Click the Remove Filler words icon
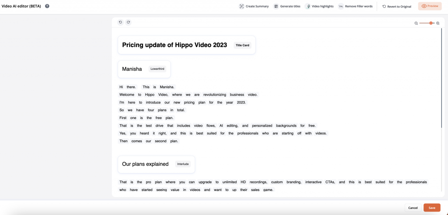 (x=340, y=6)
